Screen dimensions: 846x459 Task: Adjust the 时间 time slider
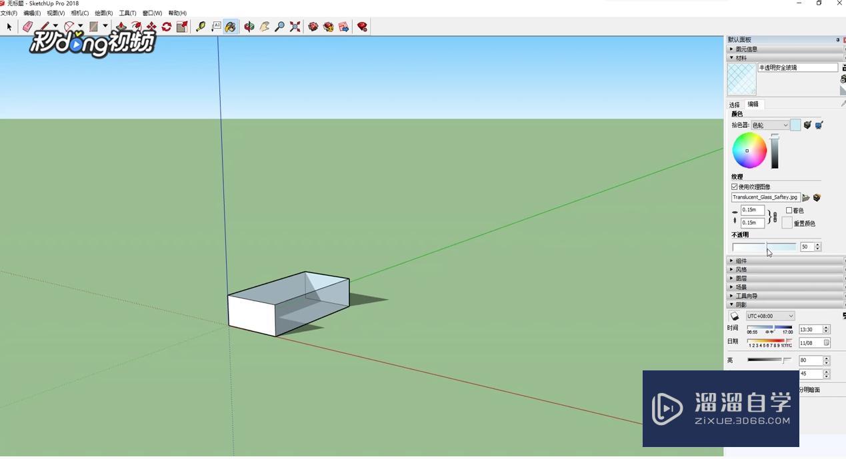(769, 329)
